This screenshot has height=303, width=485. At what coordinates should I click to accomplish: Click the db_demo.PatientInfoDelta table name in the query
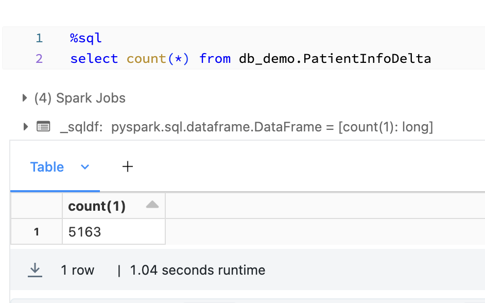click(335, 59)
